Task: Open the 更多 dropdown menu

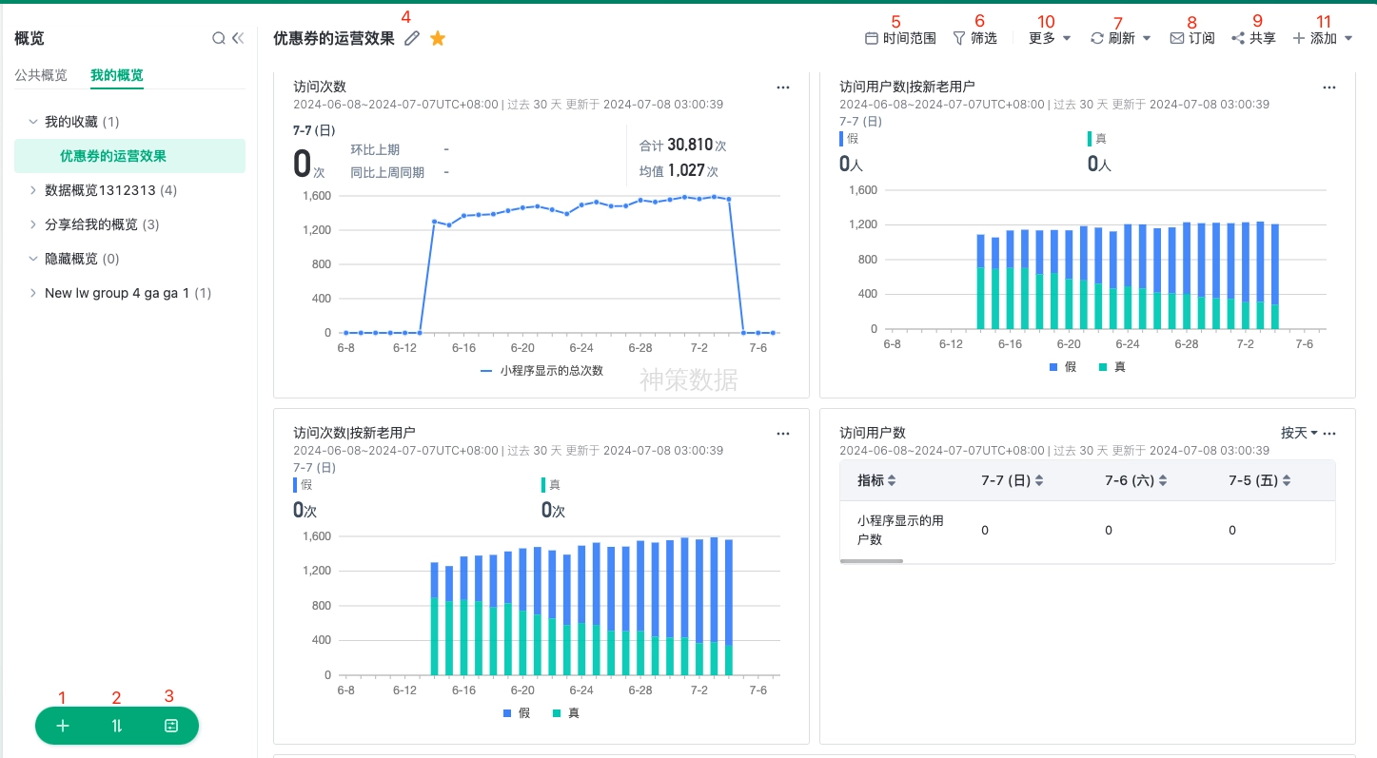Action: pos(1050,38)
